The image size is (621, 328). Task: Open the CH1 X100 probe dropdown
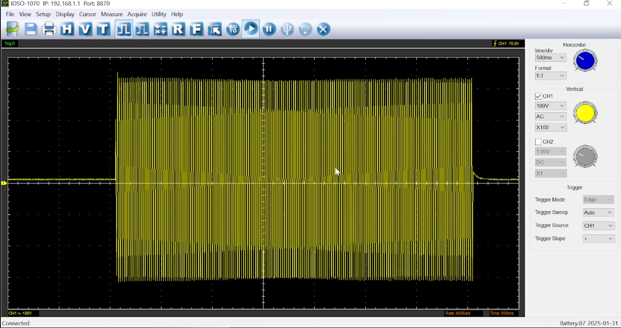(x=550, y=128)
